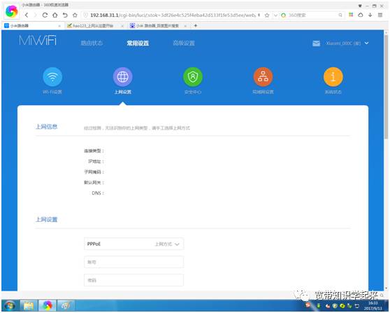Click the PPPoE account input field
390x313 pixels.
[x=133, y=262]
